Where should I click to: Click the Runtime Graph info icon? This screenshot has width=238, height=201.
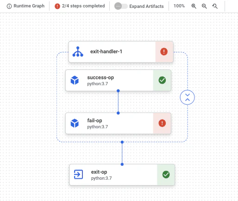tap(9, 6)
